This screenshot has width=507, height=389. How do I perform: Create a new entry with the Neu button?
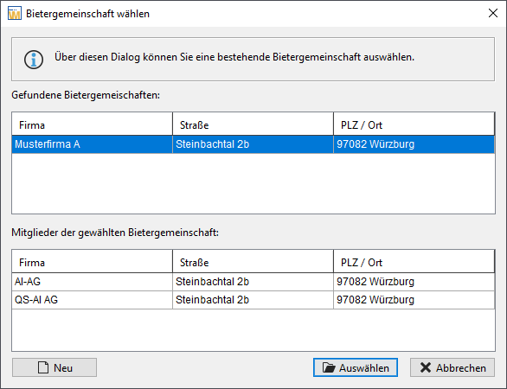[55, 367]
